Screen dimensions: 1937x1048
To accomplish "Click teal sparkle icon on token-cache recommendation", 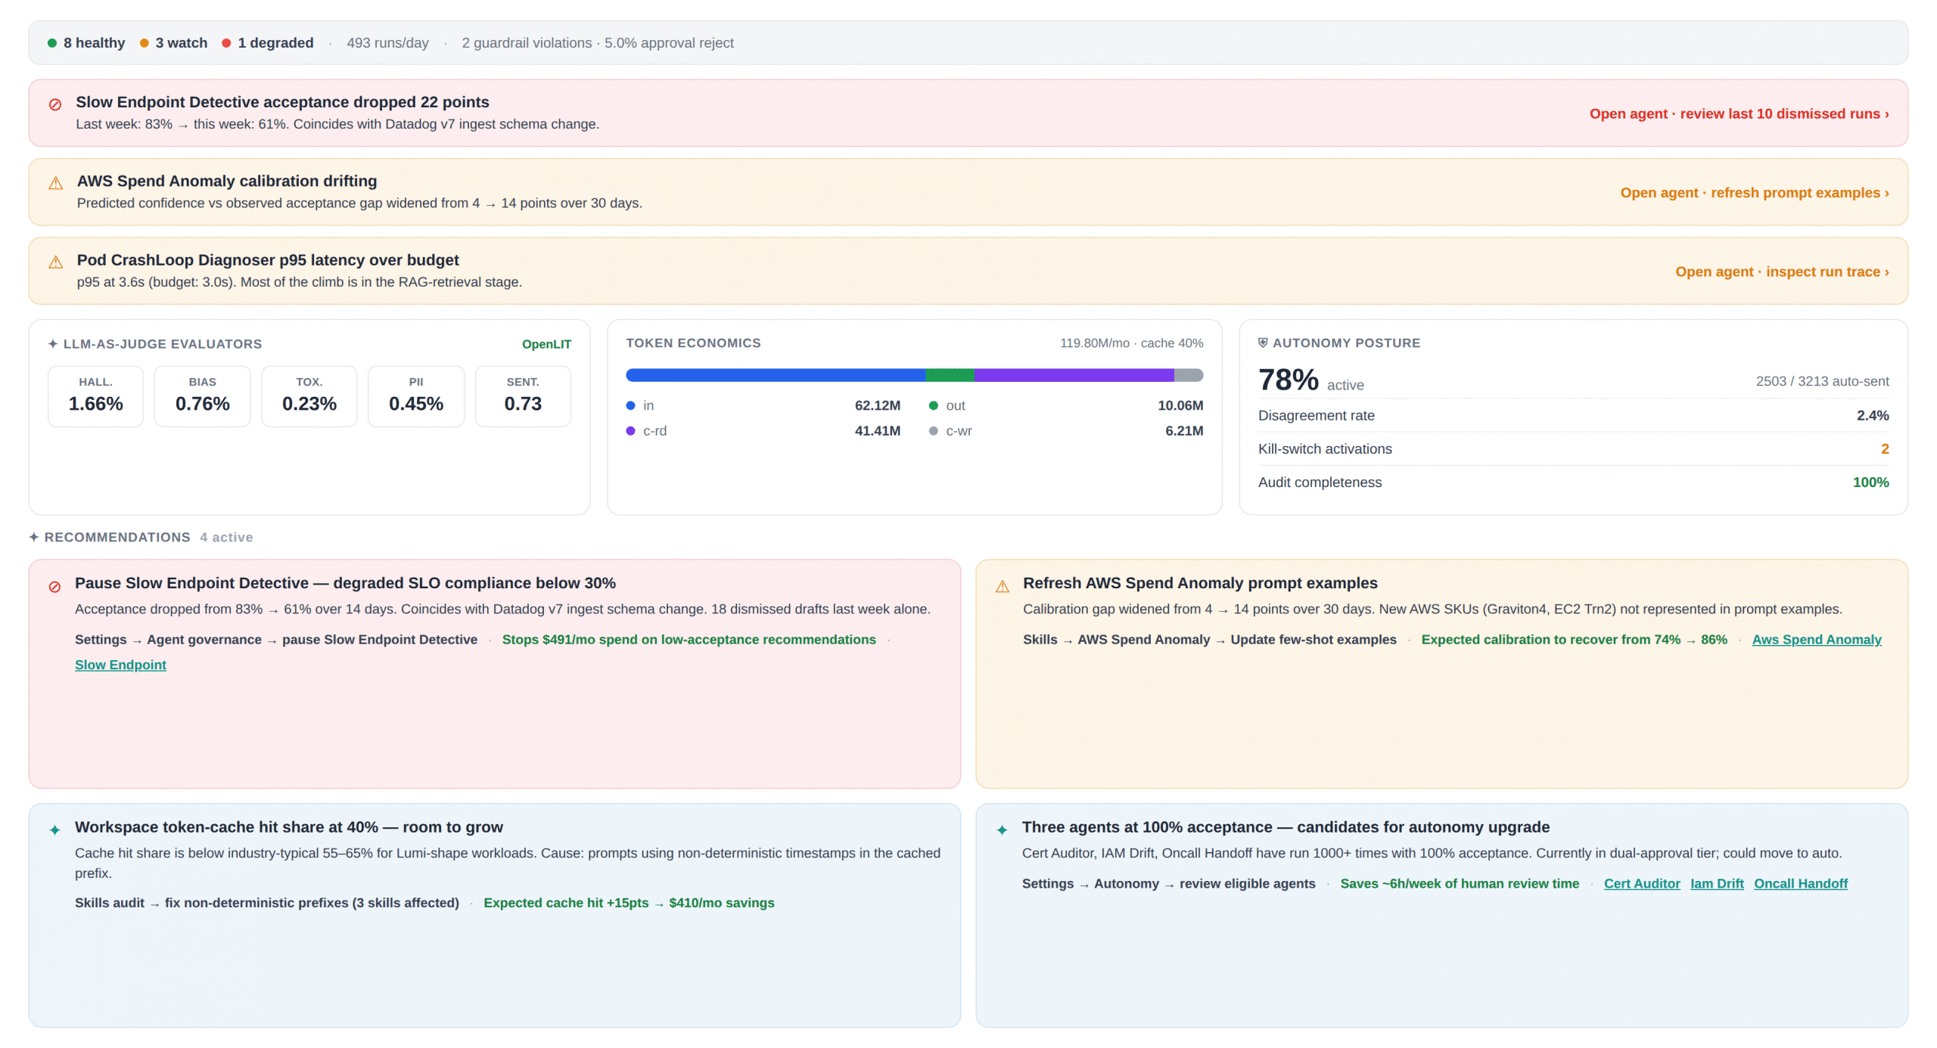I will coord(54,830).
